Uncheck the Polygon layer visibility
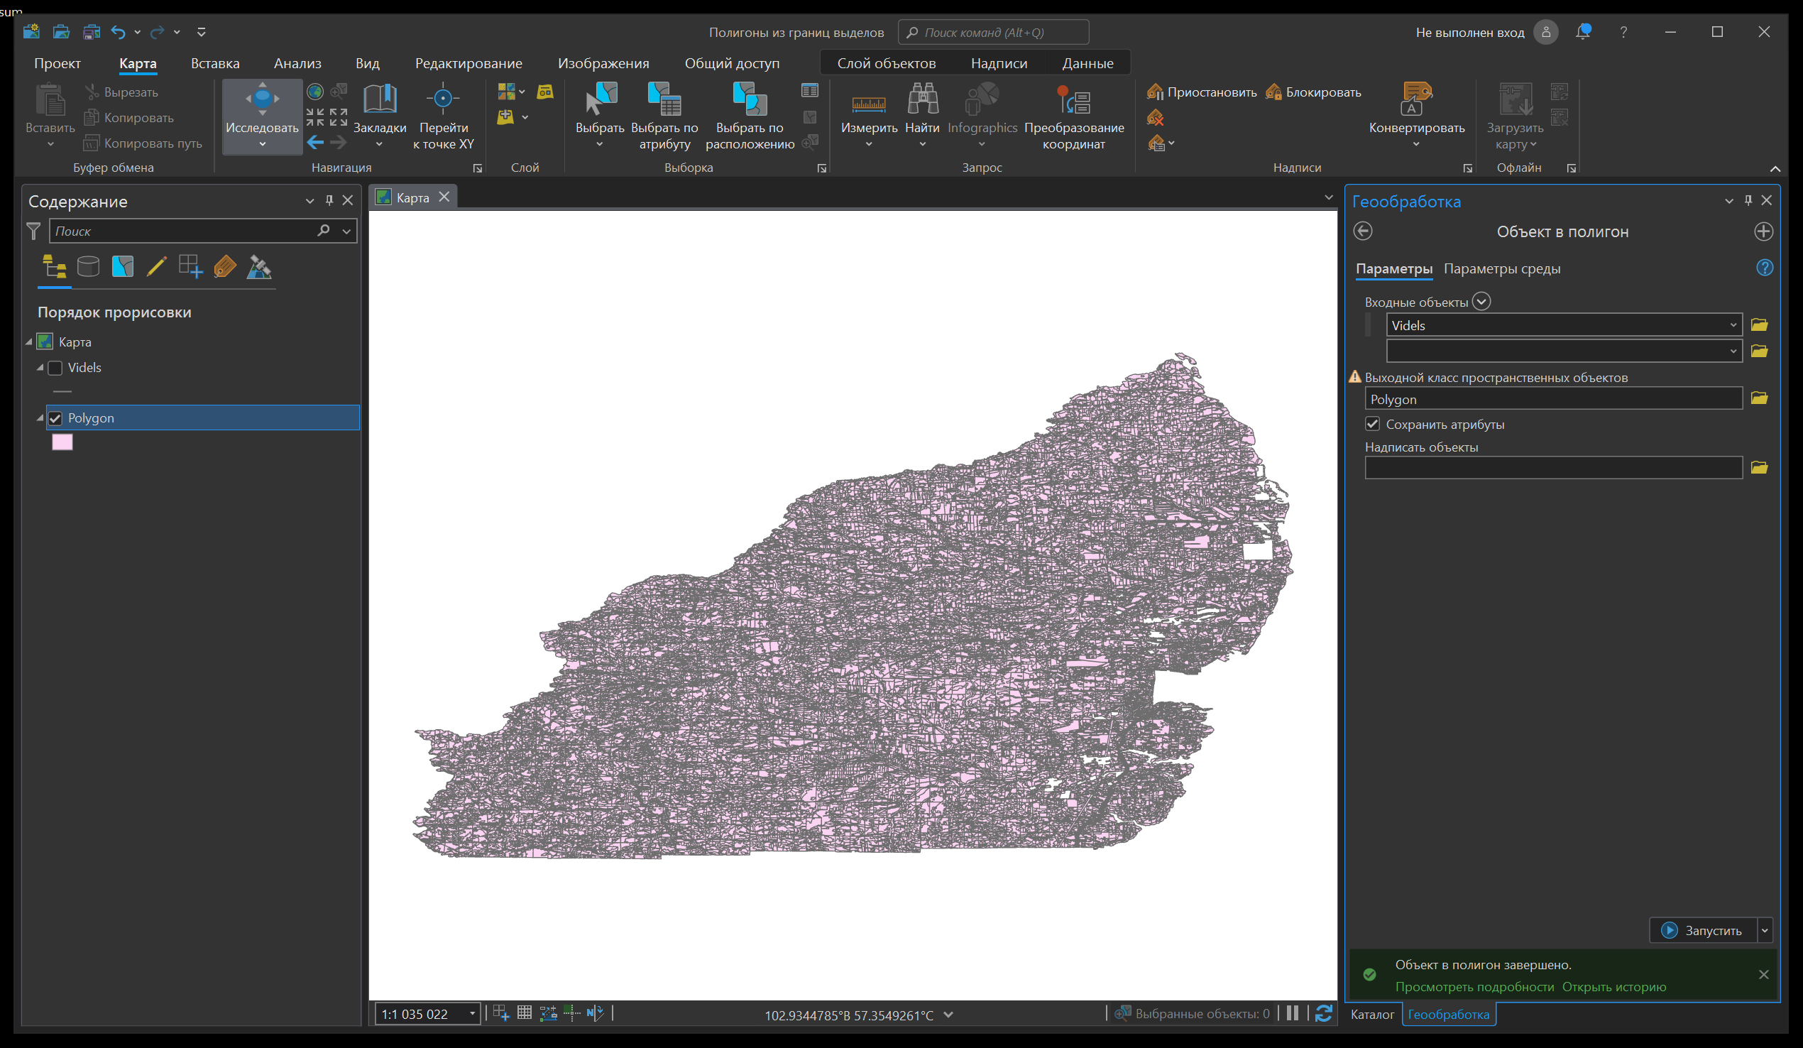 55,418
